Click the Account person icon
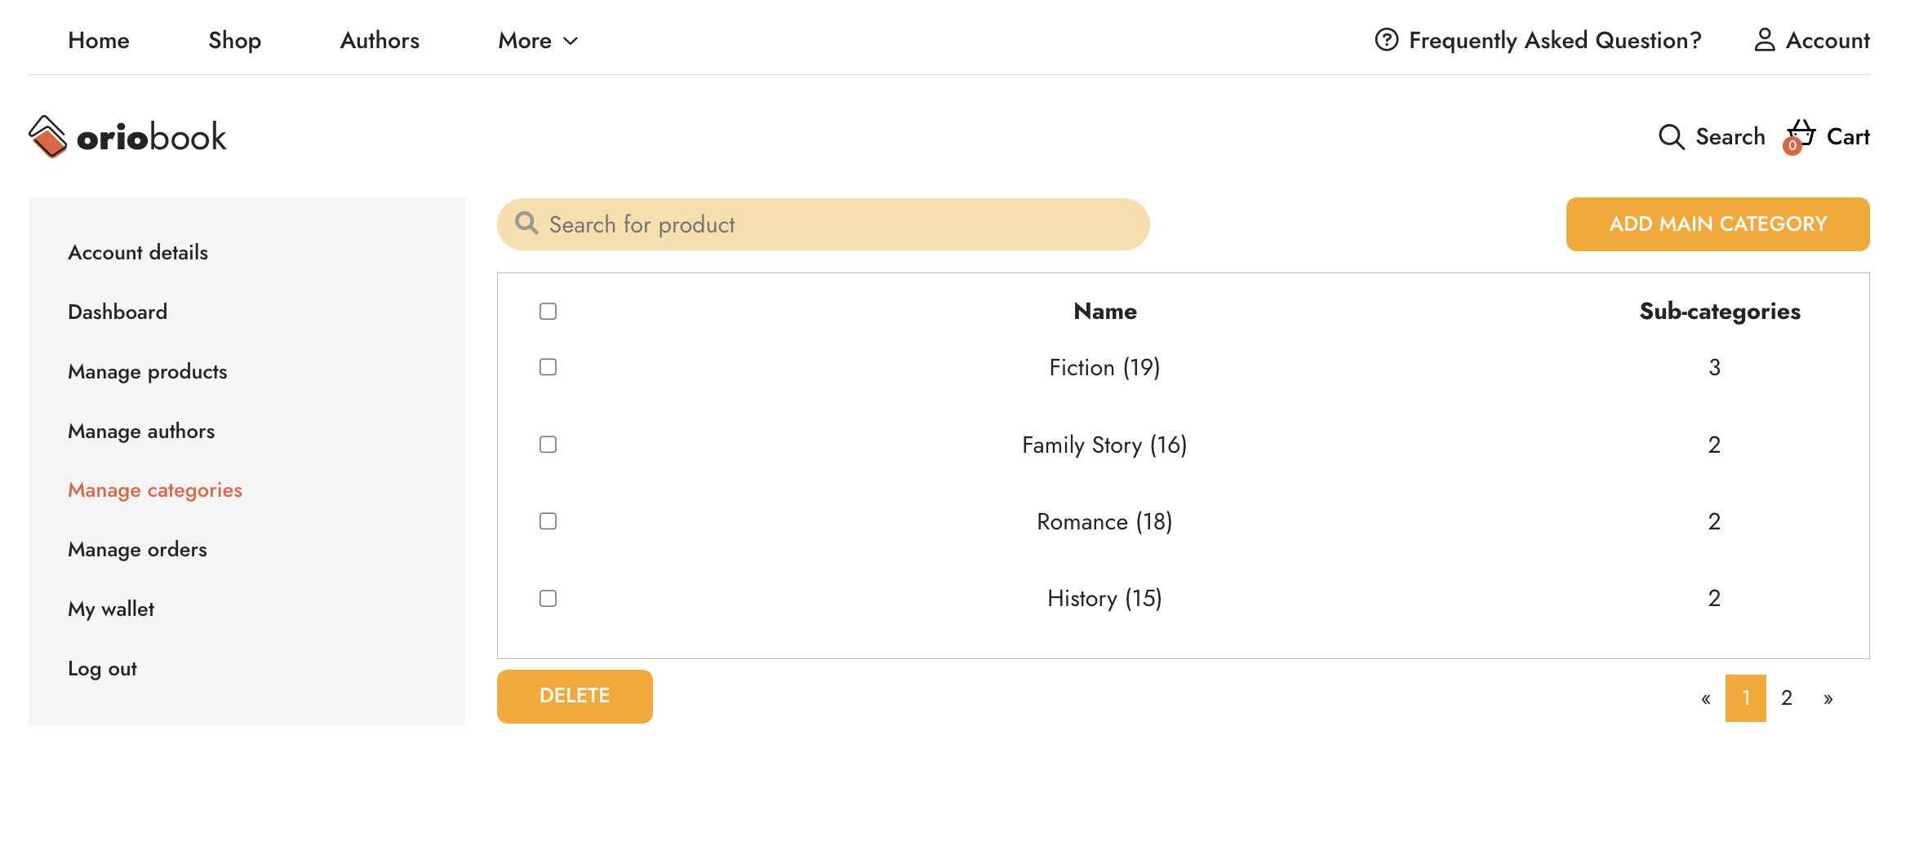This screenshot has height=850, width=1910. click(x=1764, y=40)
